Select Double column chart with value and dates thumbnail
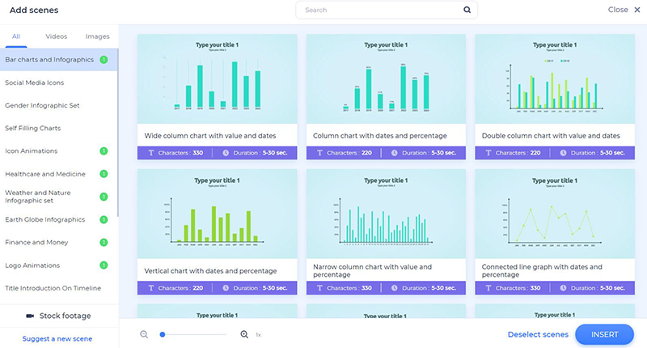 click(555, 79)
